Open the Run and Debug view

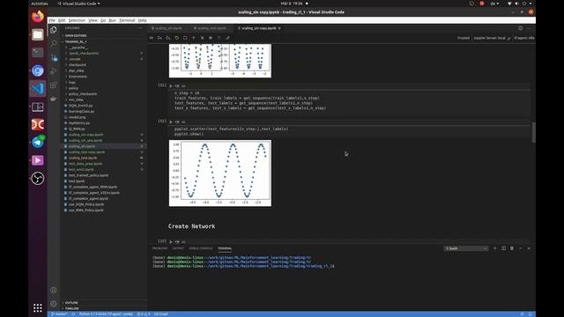pyautogui.click(x=53, y=71)
